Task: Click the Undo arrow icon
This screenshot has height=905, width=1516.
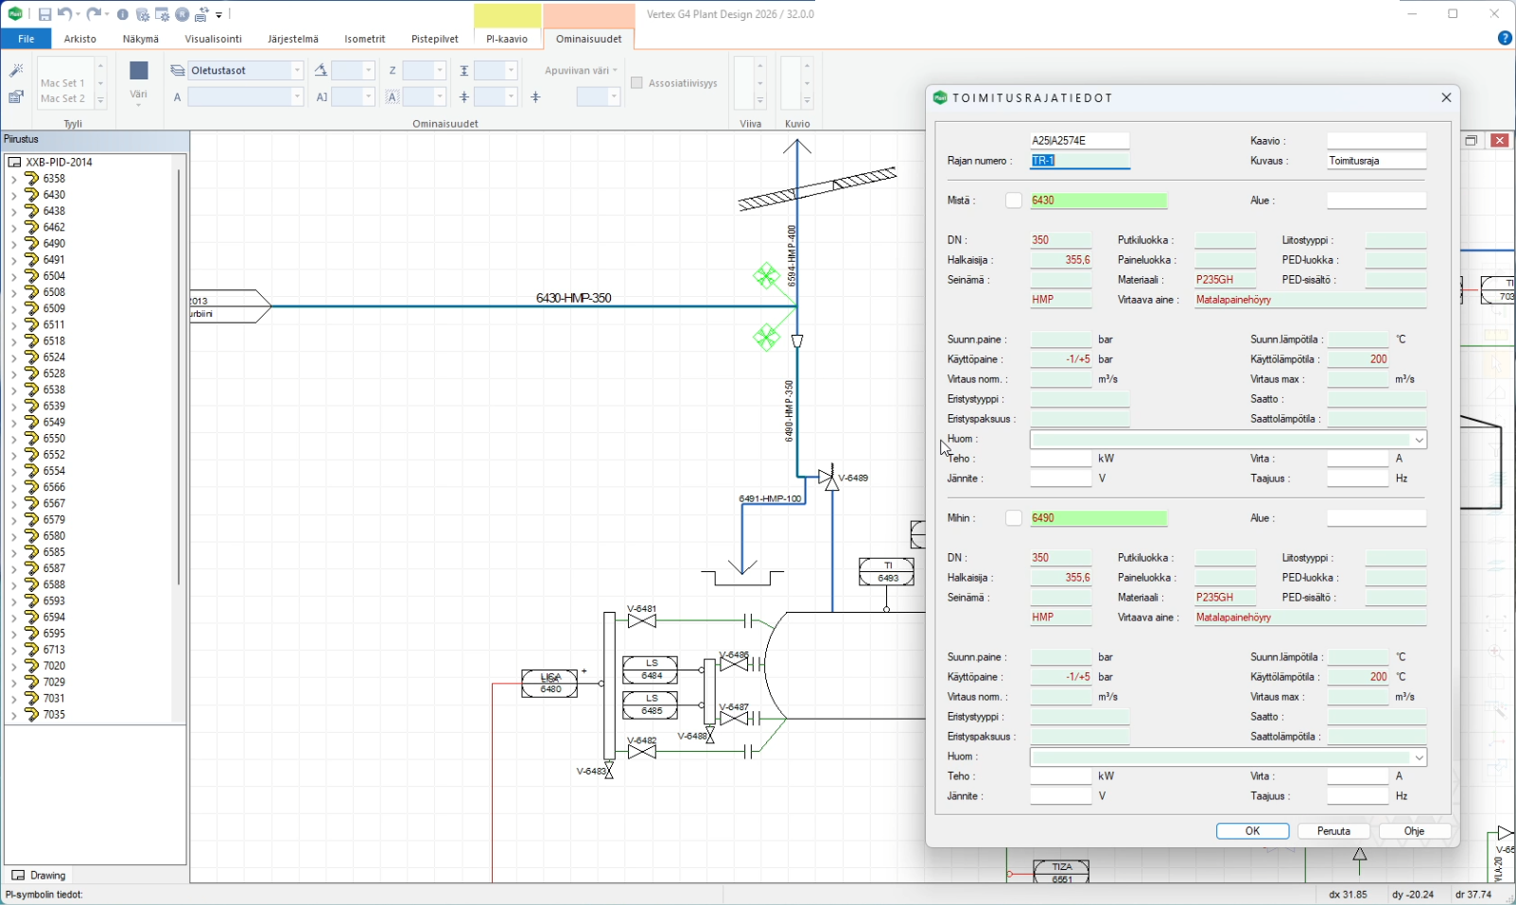Action: coord(64,14)
